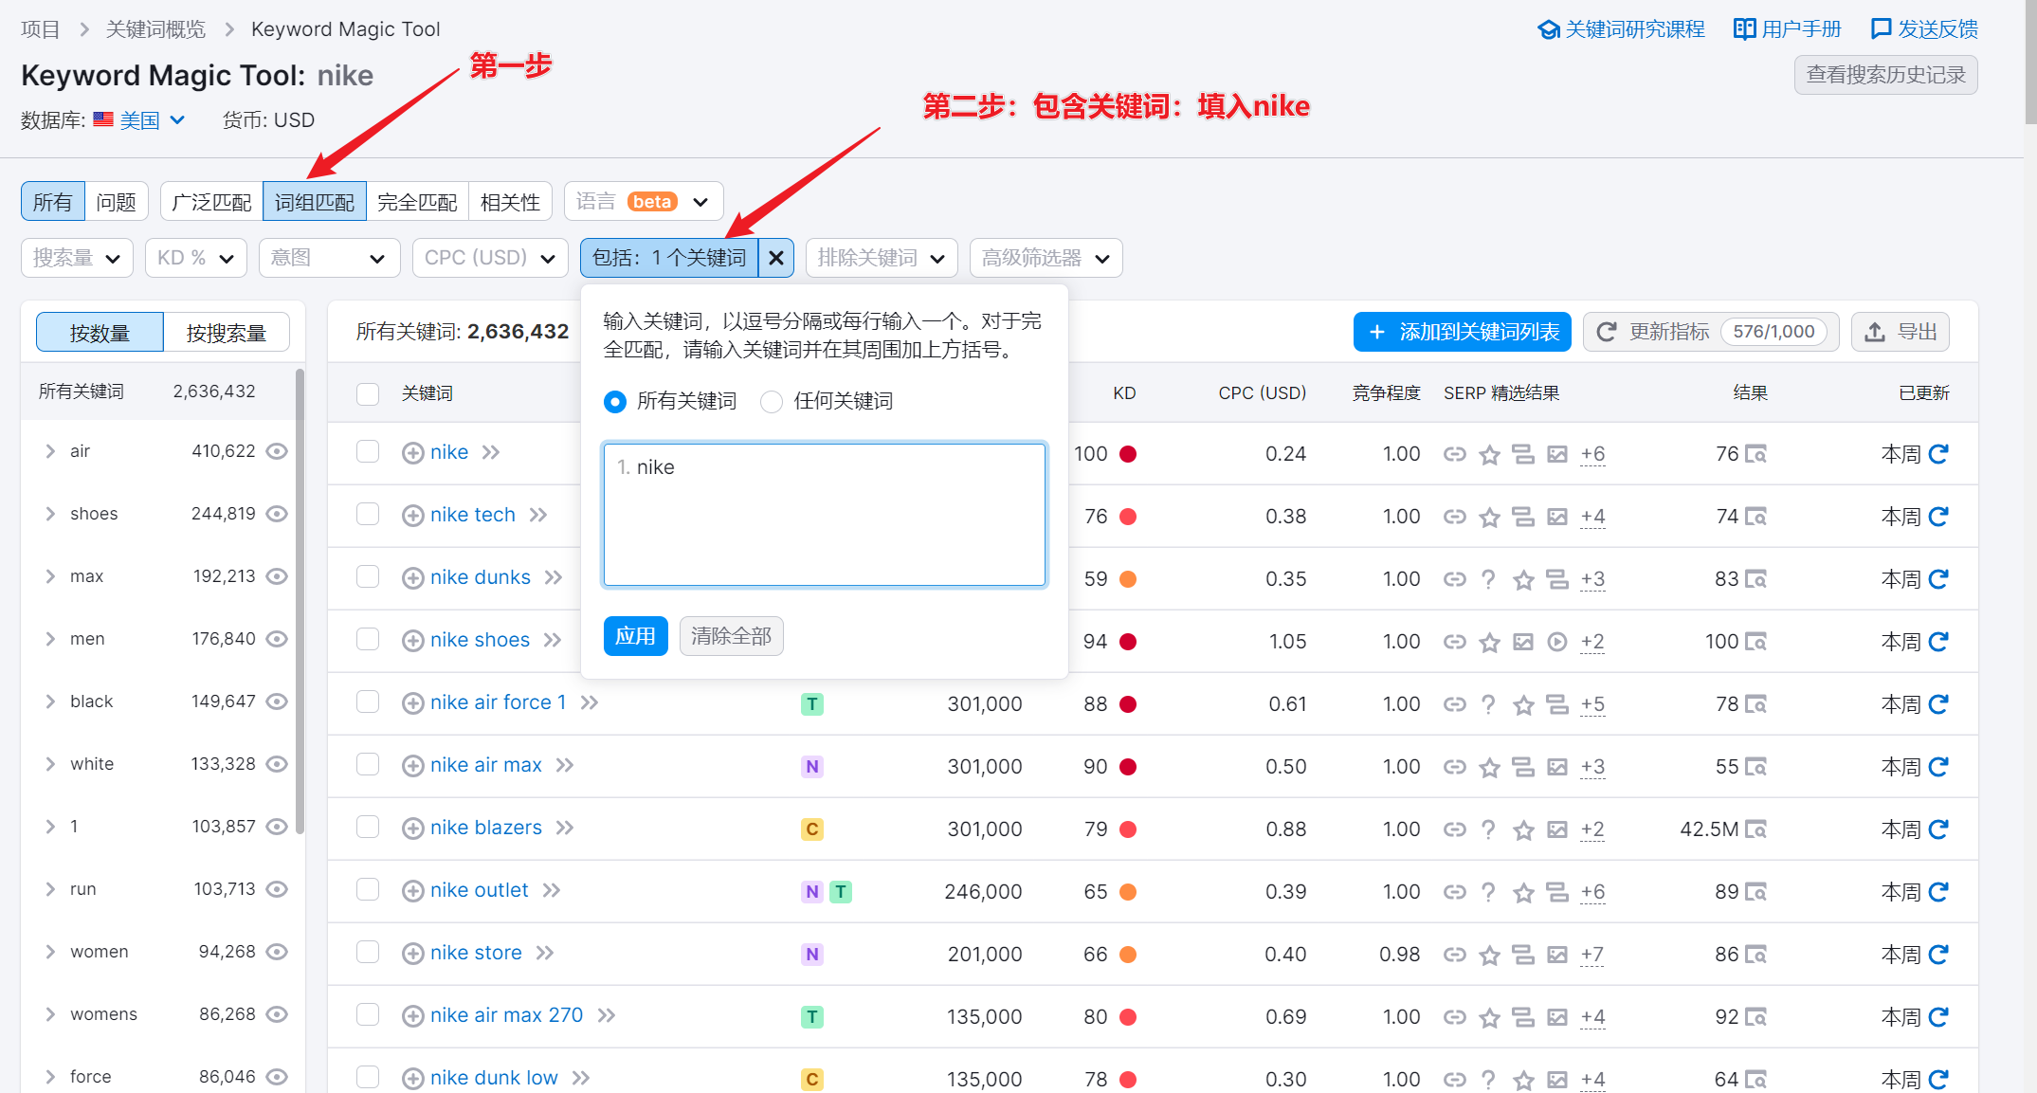The height and width of the screenshot is (1093, 2037).
Task: Add nike dunks to keyword list
Action: pos(412,578)
